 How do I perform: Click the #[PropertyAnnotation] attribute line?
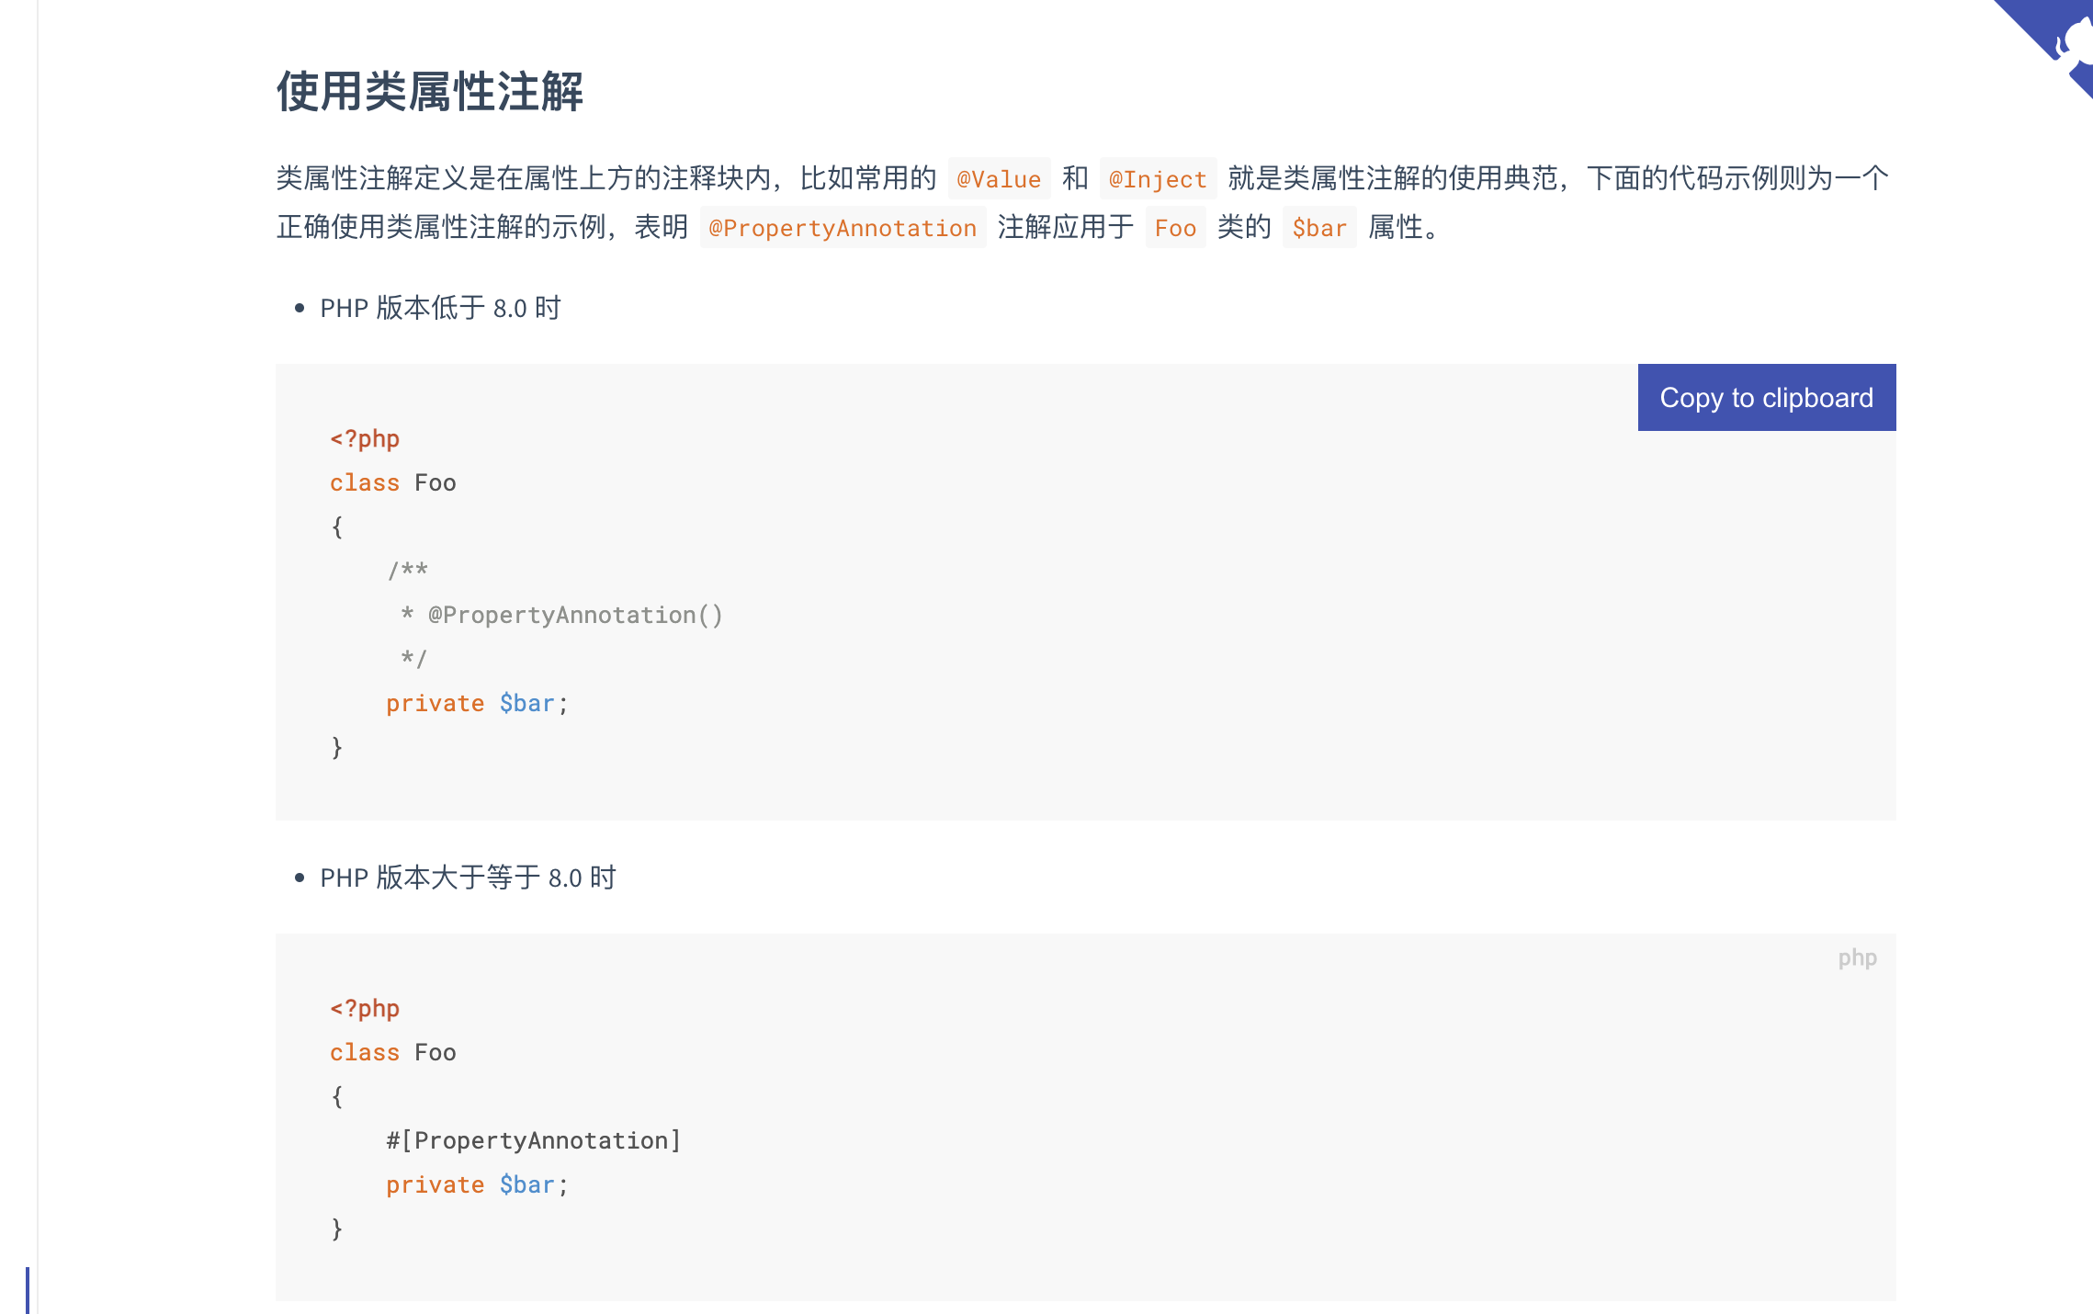point(534,1139)
